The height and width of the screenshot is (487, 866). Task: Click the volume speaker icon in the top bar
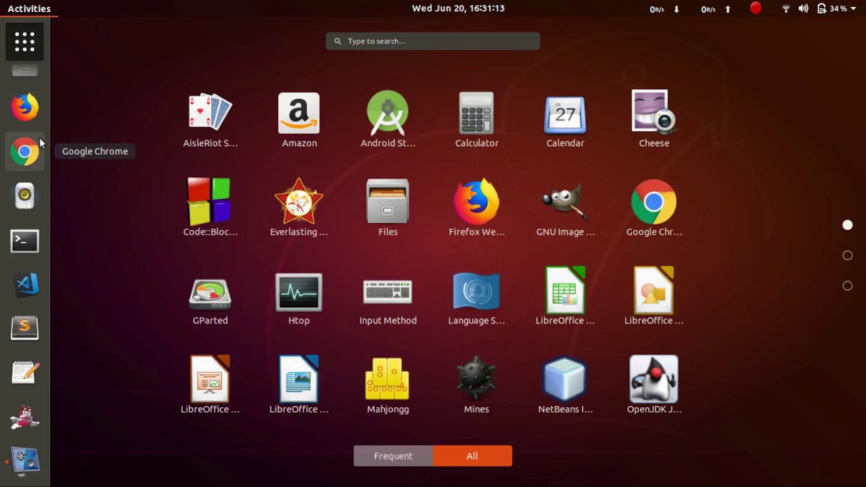(803, 9)
